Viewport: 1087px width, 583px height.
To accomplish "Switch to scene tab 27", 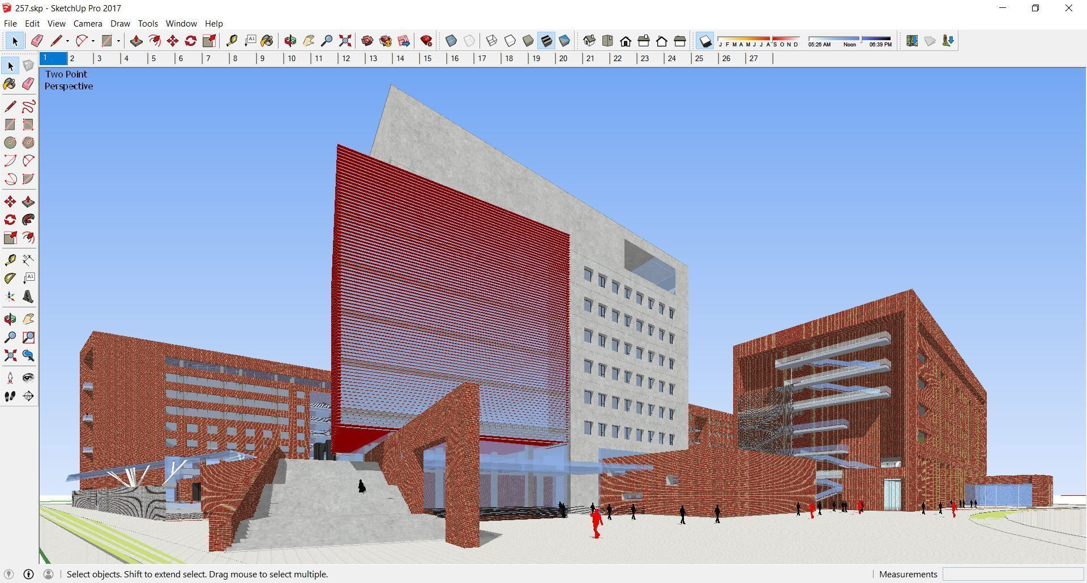I will 760,58.
